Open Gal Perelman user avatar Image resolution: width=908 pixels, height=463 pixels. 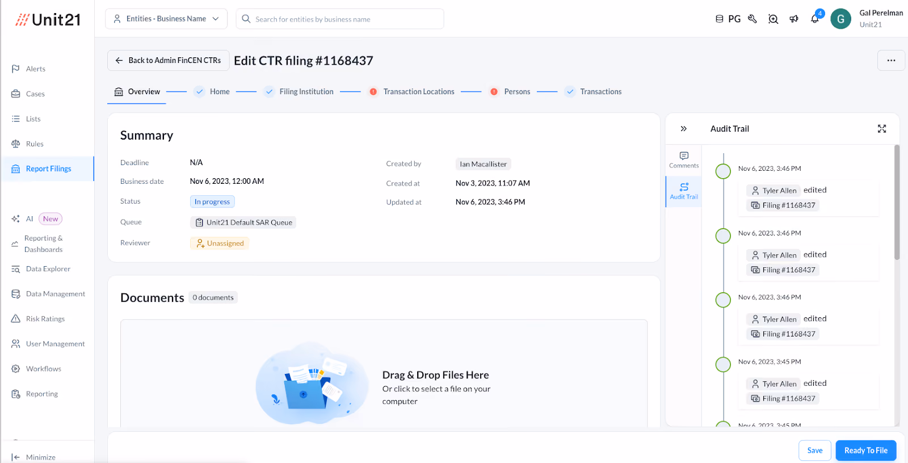840,19
